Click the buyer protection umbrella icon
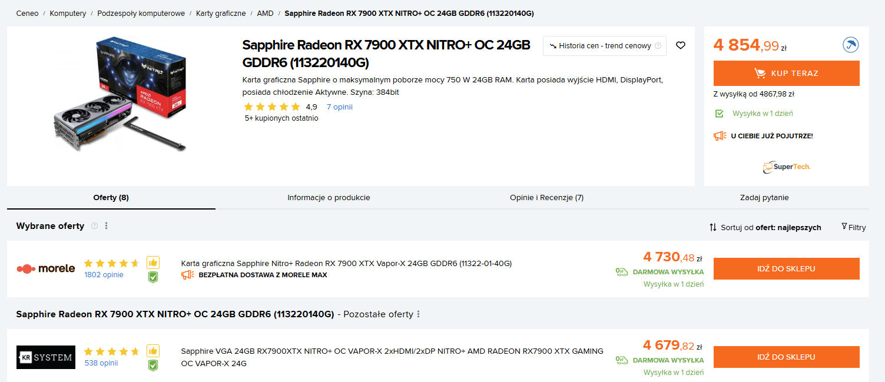 coord(850,45)
